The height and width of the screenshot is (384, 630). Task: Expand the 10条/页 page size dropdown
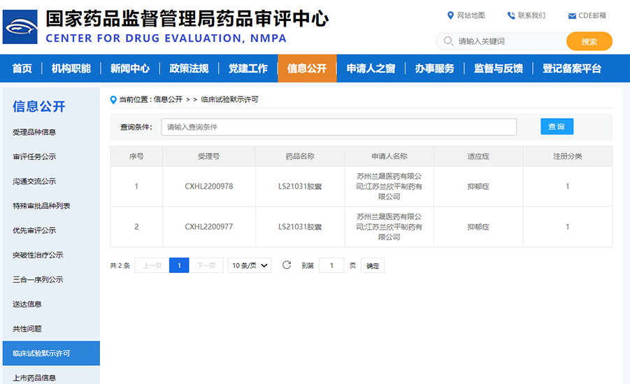tap(250, 265)
